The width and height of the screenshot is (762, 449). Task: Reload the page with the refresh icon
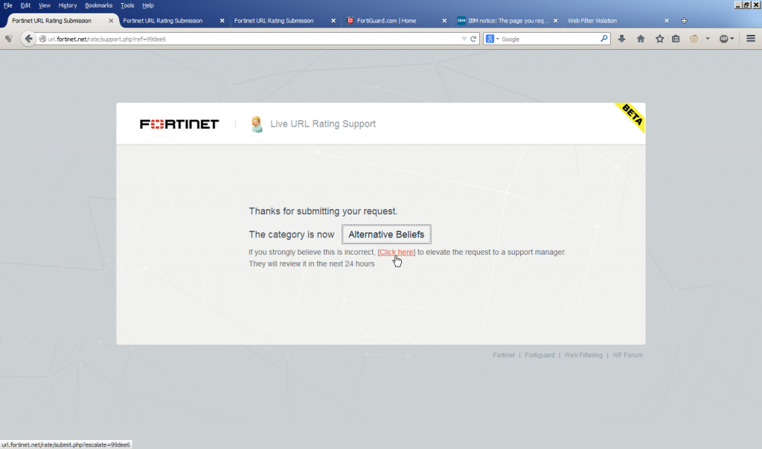pos(473,38)
